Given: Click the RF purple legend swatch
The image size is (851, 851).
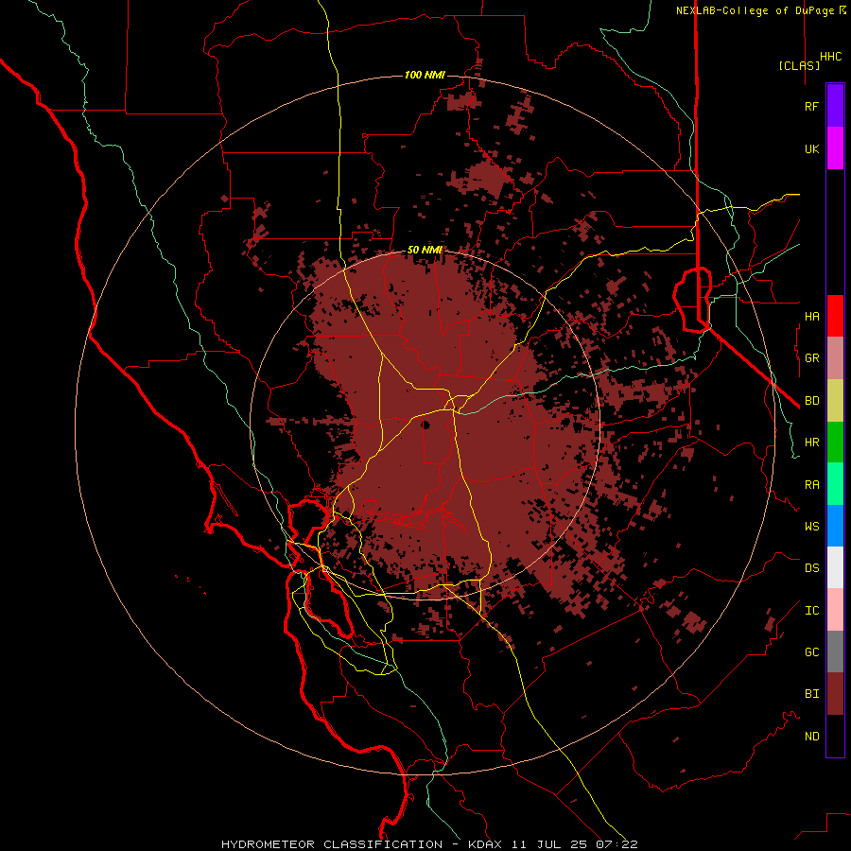Looking at the screenshot, I should pos(835,106).
